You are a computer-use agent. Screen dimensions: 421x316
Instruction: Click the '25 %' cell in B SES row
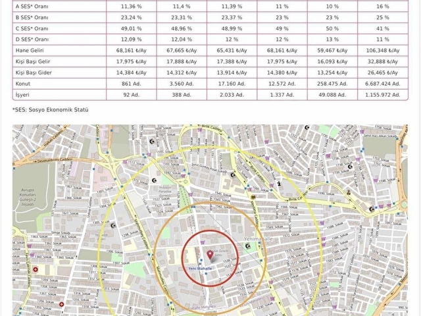coord(383,18)
